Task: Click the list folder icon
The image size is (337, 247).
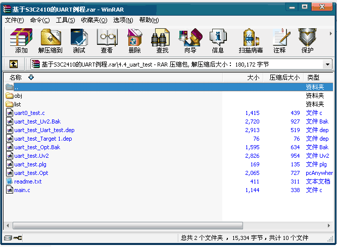Action: (x=10, y=104)
